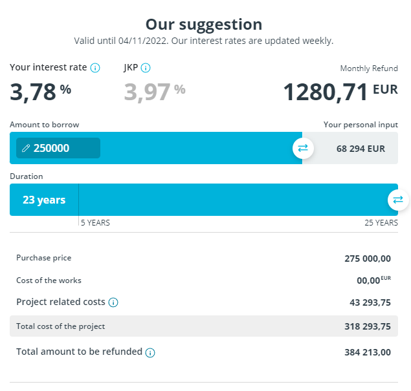Click the Purchase price amount 275 000,00

(368, 259)
